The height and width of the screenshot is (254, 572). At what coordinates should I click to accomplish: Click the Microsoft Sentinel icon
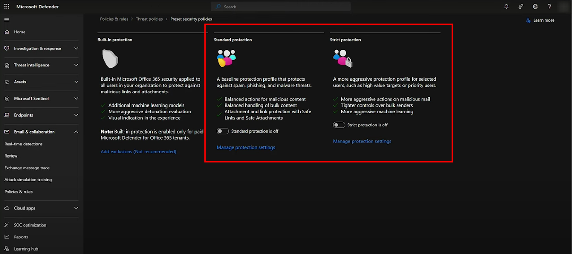(7, 98)
